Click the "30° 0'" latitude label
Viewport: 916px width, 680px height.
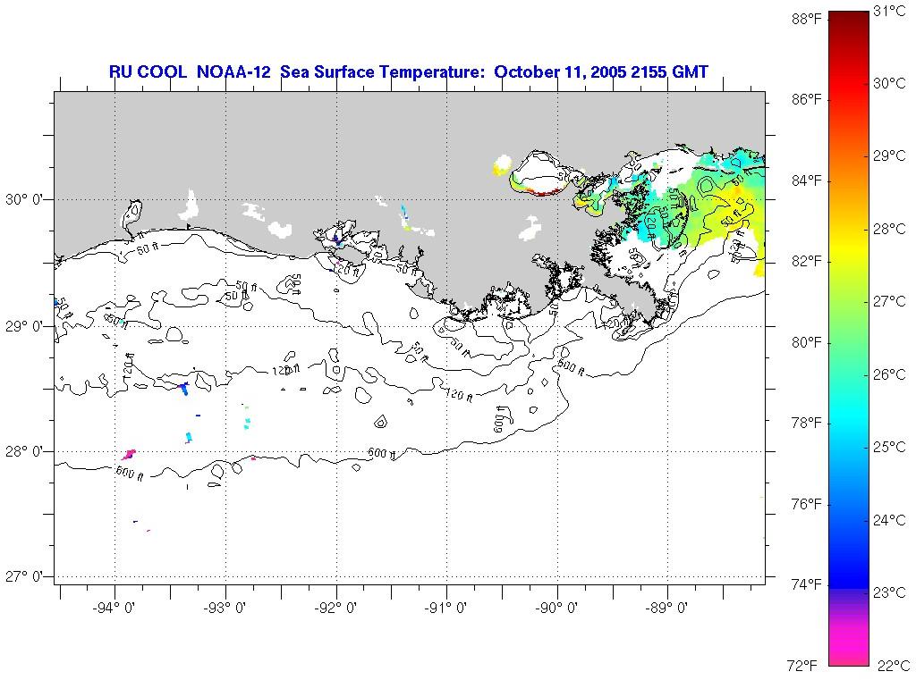click(24, 199)
